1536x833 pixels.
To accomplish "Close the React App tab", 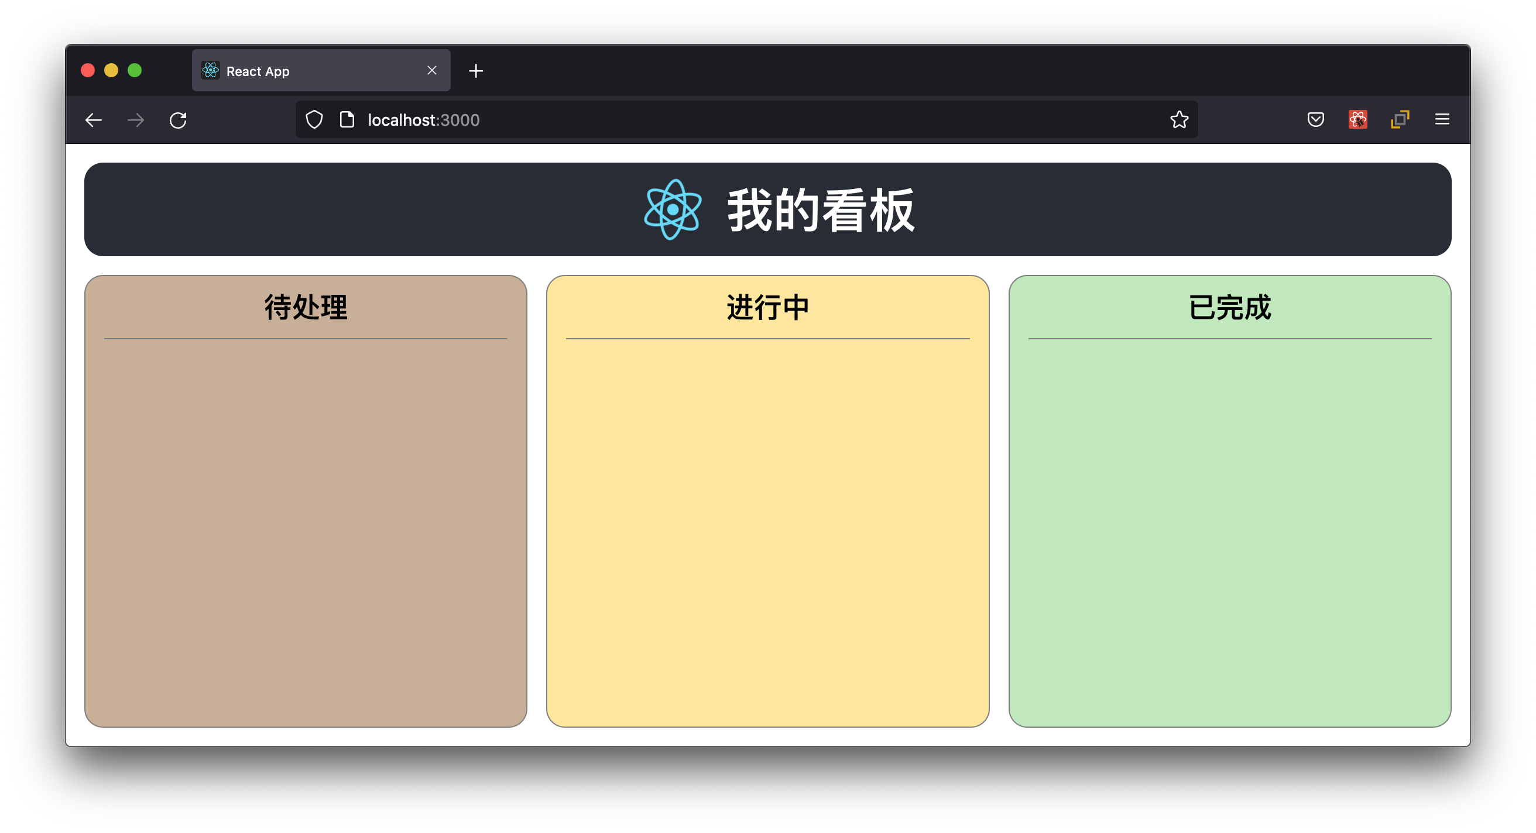I will [431, 70].
